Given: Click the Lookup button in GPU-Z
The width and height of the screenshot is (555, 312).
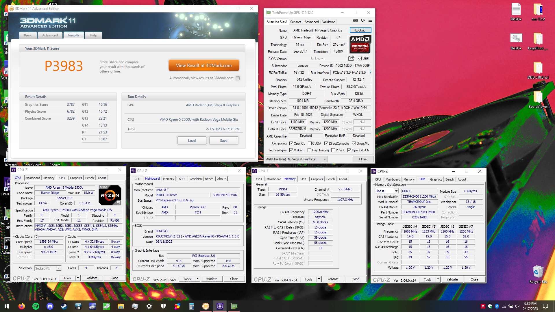Looking at the screenshot, I should coord(360,30).
